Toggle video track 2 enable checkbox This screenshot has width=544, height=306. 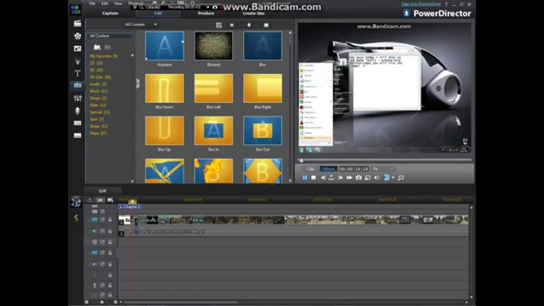pos(102,253)
